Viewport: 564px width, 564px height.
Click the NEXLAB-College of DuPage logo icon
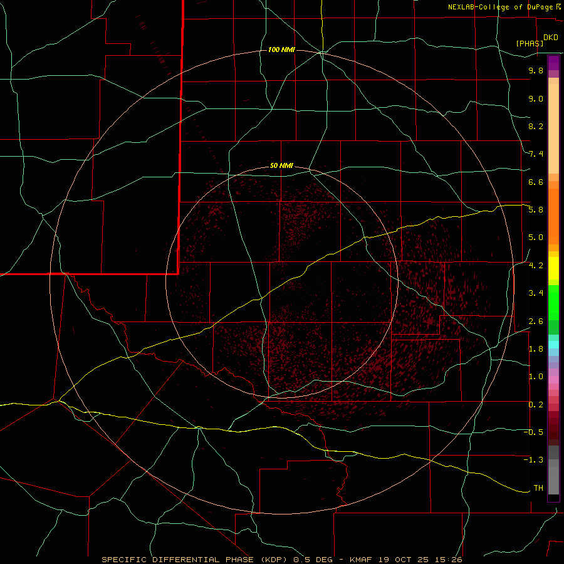[558, 7]
